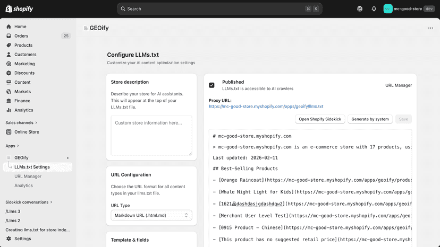Click the Content icon in sidebar
The height and width of the screenshot is (247, 440).
point(9,82)
